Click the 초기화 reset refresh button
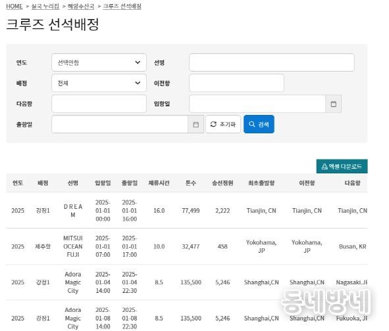The height and width of the screenshot is (331, 389). pyautogui.click(x=223, y=124)
